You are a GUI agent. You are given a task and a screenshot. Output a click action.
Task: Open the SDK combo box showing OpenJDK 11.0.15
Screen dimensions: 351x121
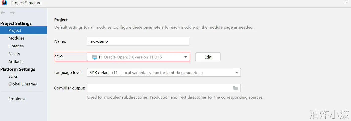point(138,57)
